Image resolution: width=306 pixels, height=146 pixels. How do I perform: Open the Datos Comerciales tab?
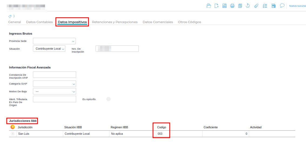click(158, 22)
